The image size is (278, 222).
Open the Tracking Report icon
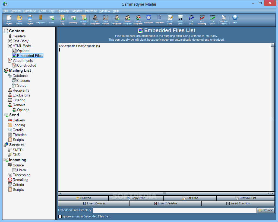coord(224,20)
